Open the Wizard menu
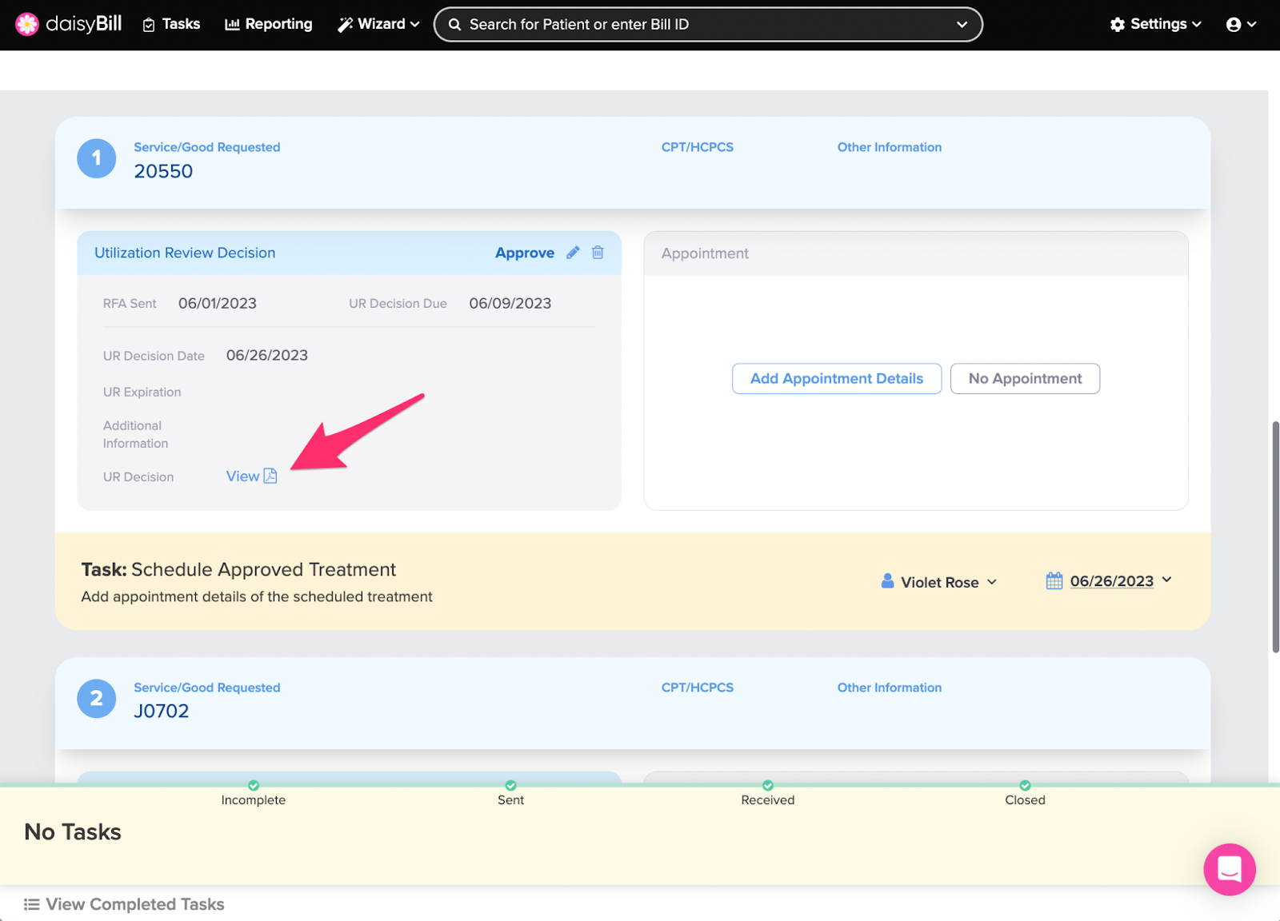The image size is (1280, 921). click(378, 25)
